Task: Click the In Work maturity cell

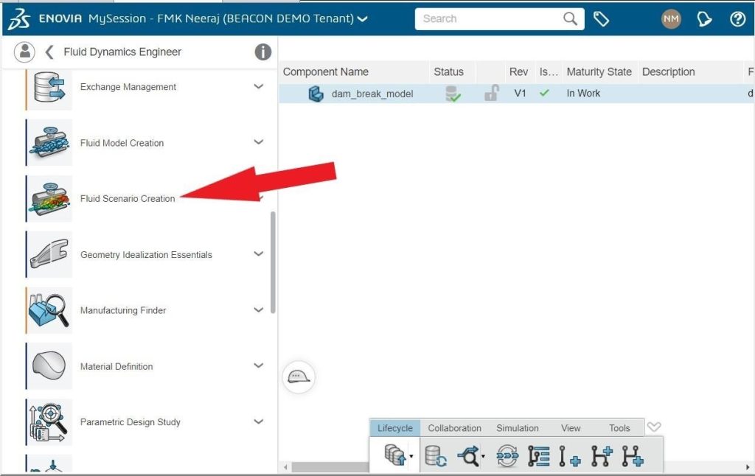Action: click(583, 93)
